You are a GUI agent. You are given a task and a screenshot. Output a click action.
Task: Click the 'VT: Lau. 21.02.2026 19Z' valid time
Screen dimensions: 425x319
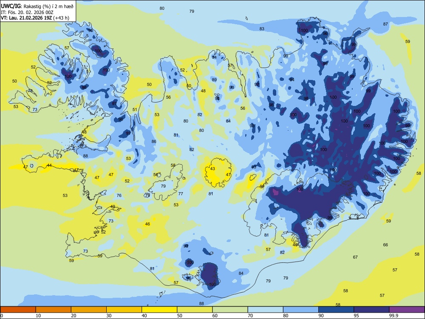[x=26, y=18]
